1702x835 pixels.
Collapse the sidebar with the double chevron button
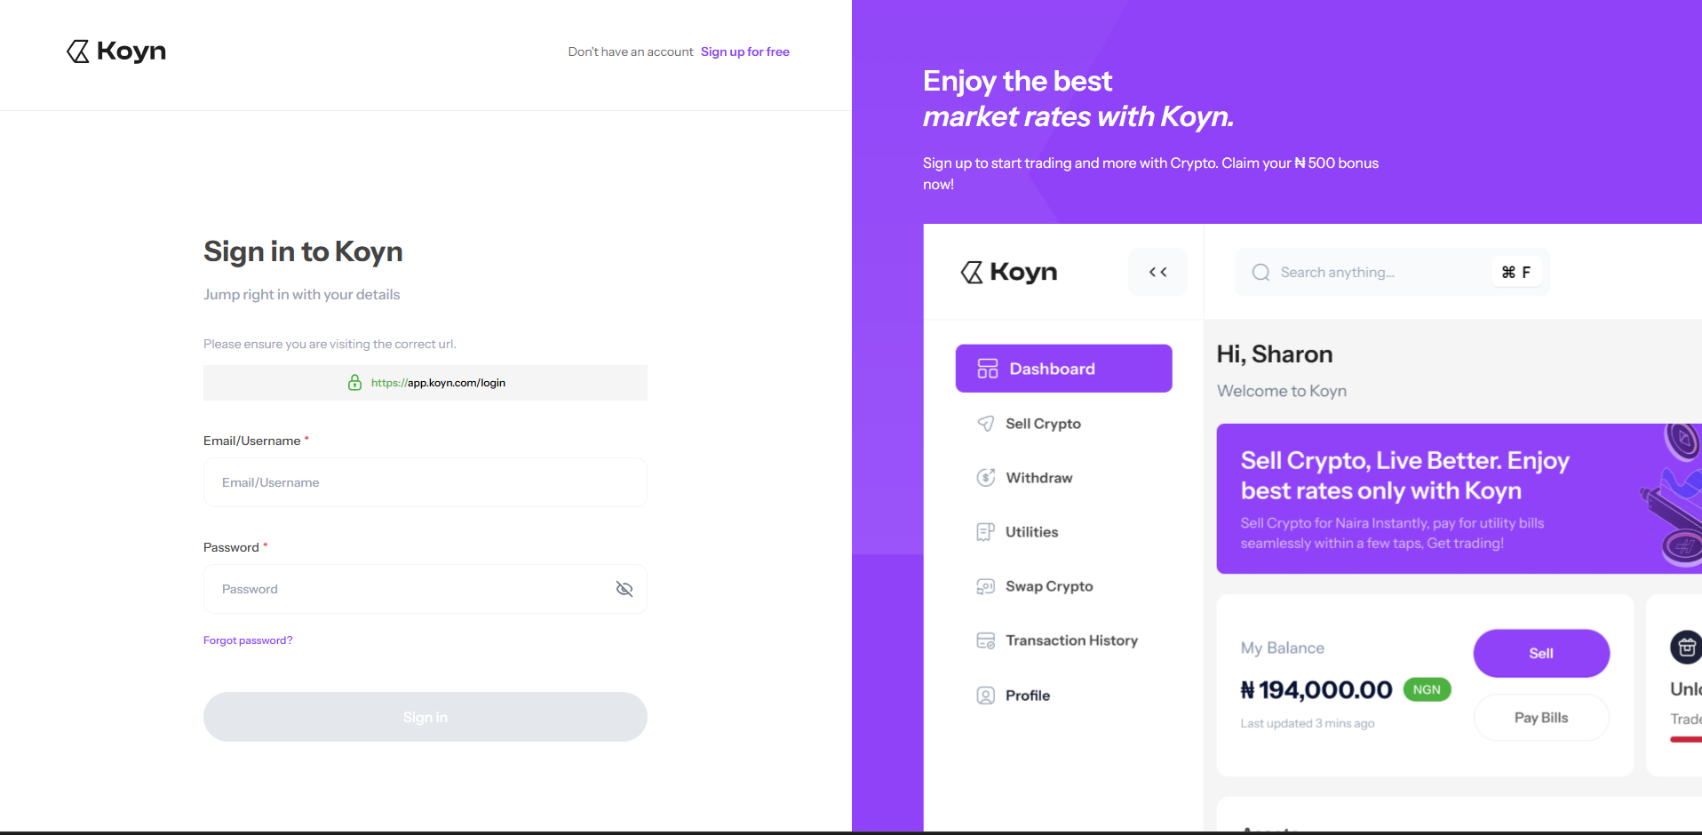1157,272
